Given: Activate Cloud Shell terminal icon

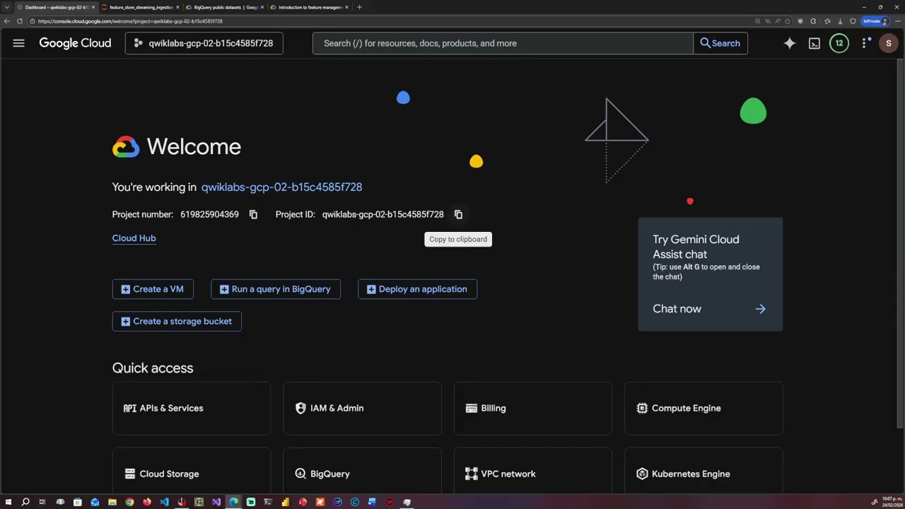Looking at the screenshot, I should click(814, 43).
